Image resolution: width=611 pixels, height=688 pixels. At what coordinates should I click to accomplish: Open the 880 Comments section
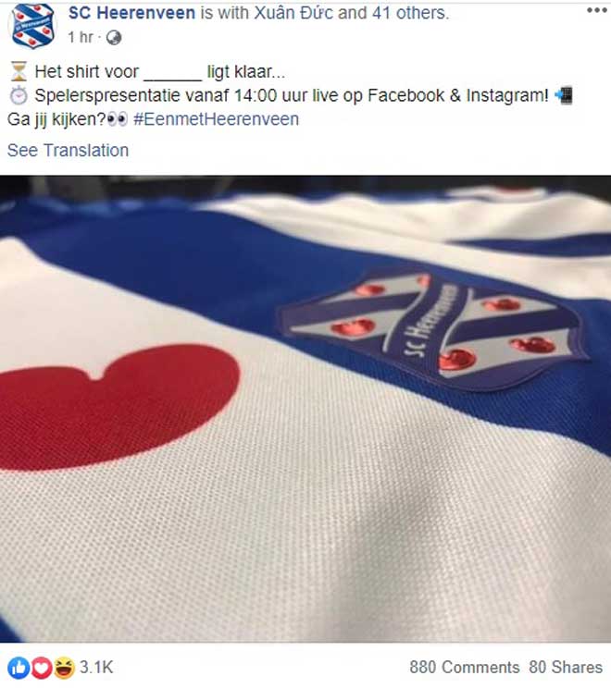[x=465, y=668]
